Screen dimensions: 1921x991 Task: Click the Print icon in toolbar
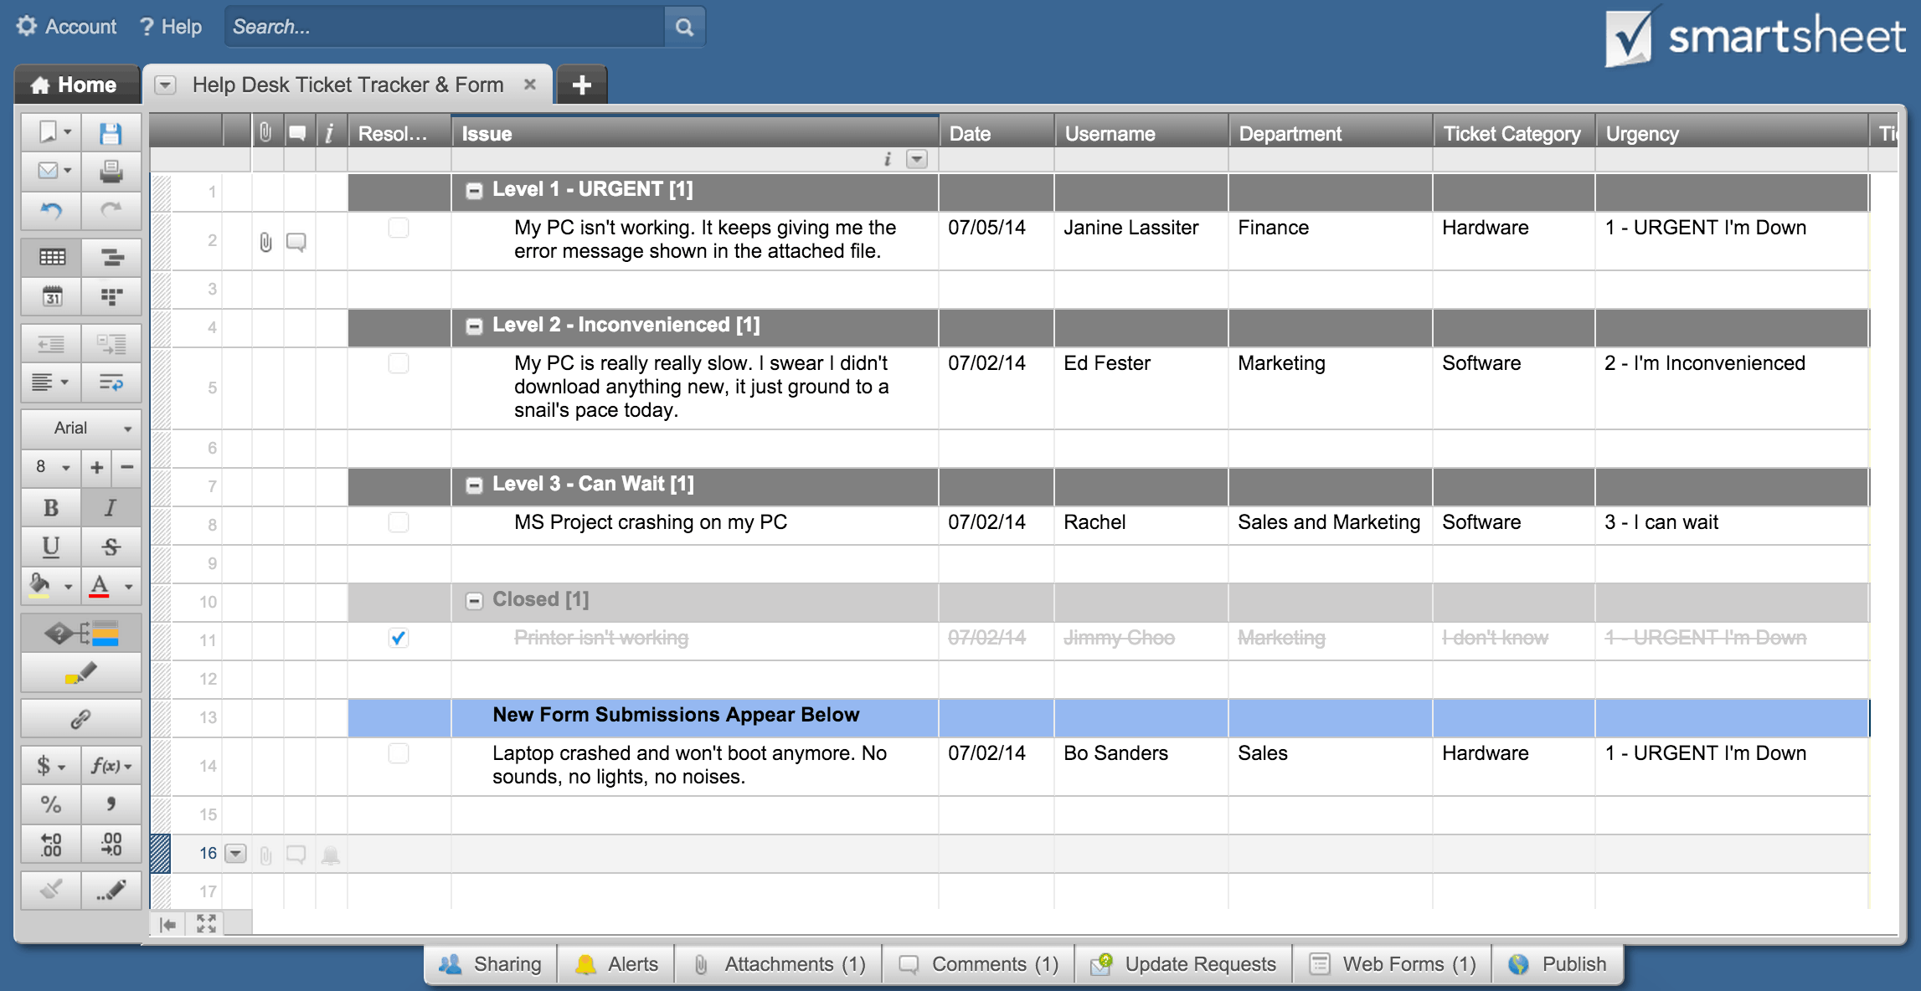(111, 172)
